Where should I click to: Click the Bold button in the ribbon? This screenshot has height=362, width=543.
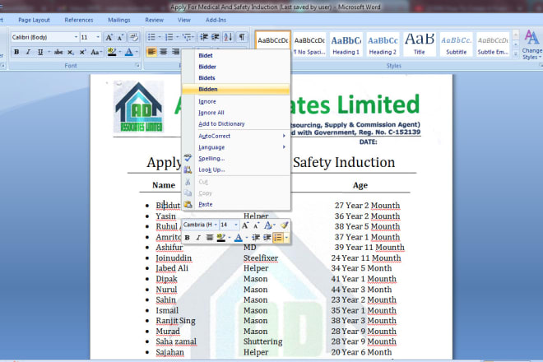click(16, 52)
